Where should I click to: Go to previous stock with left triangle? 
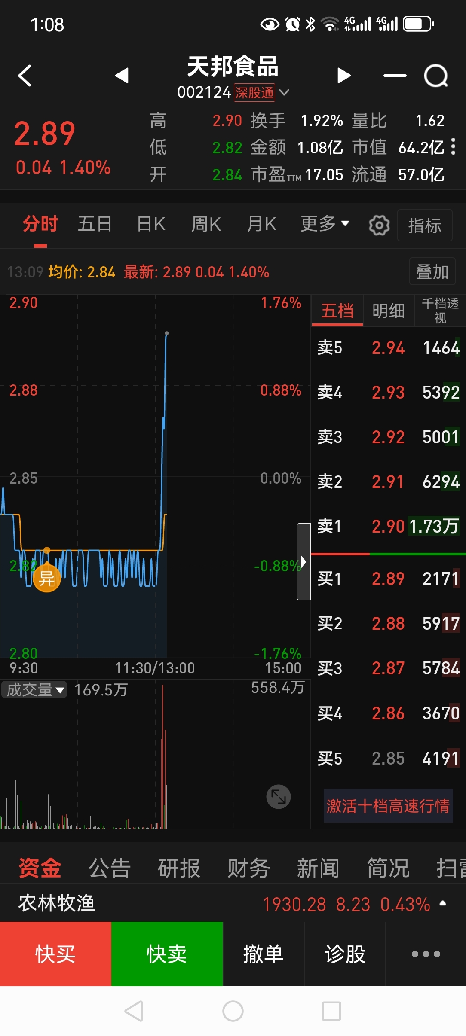click(122, 76)
